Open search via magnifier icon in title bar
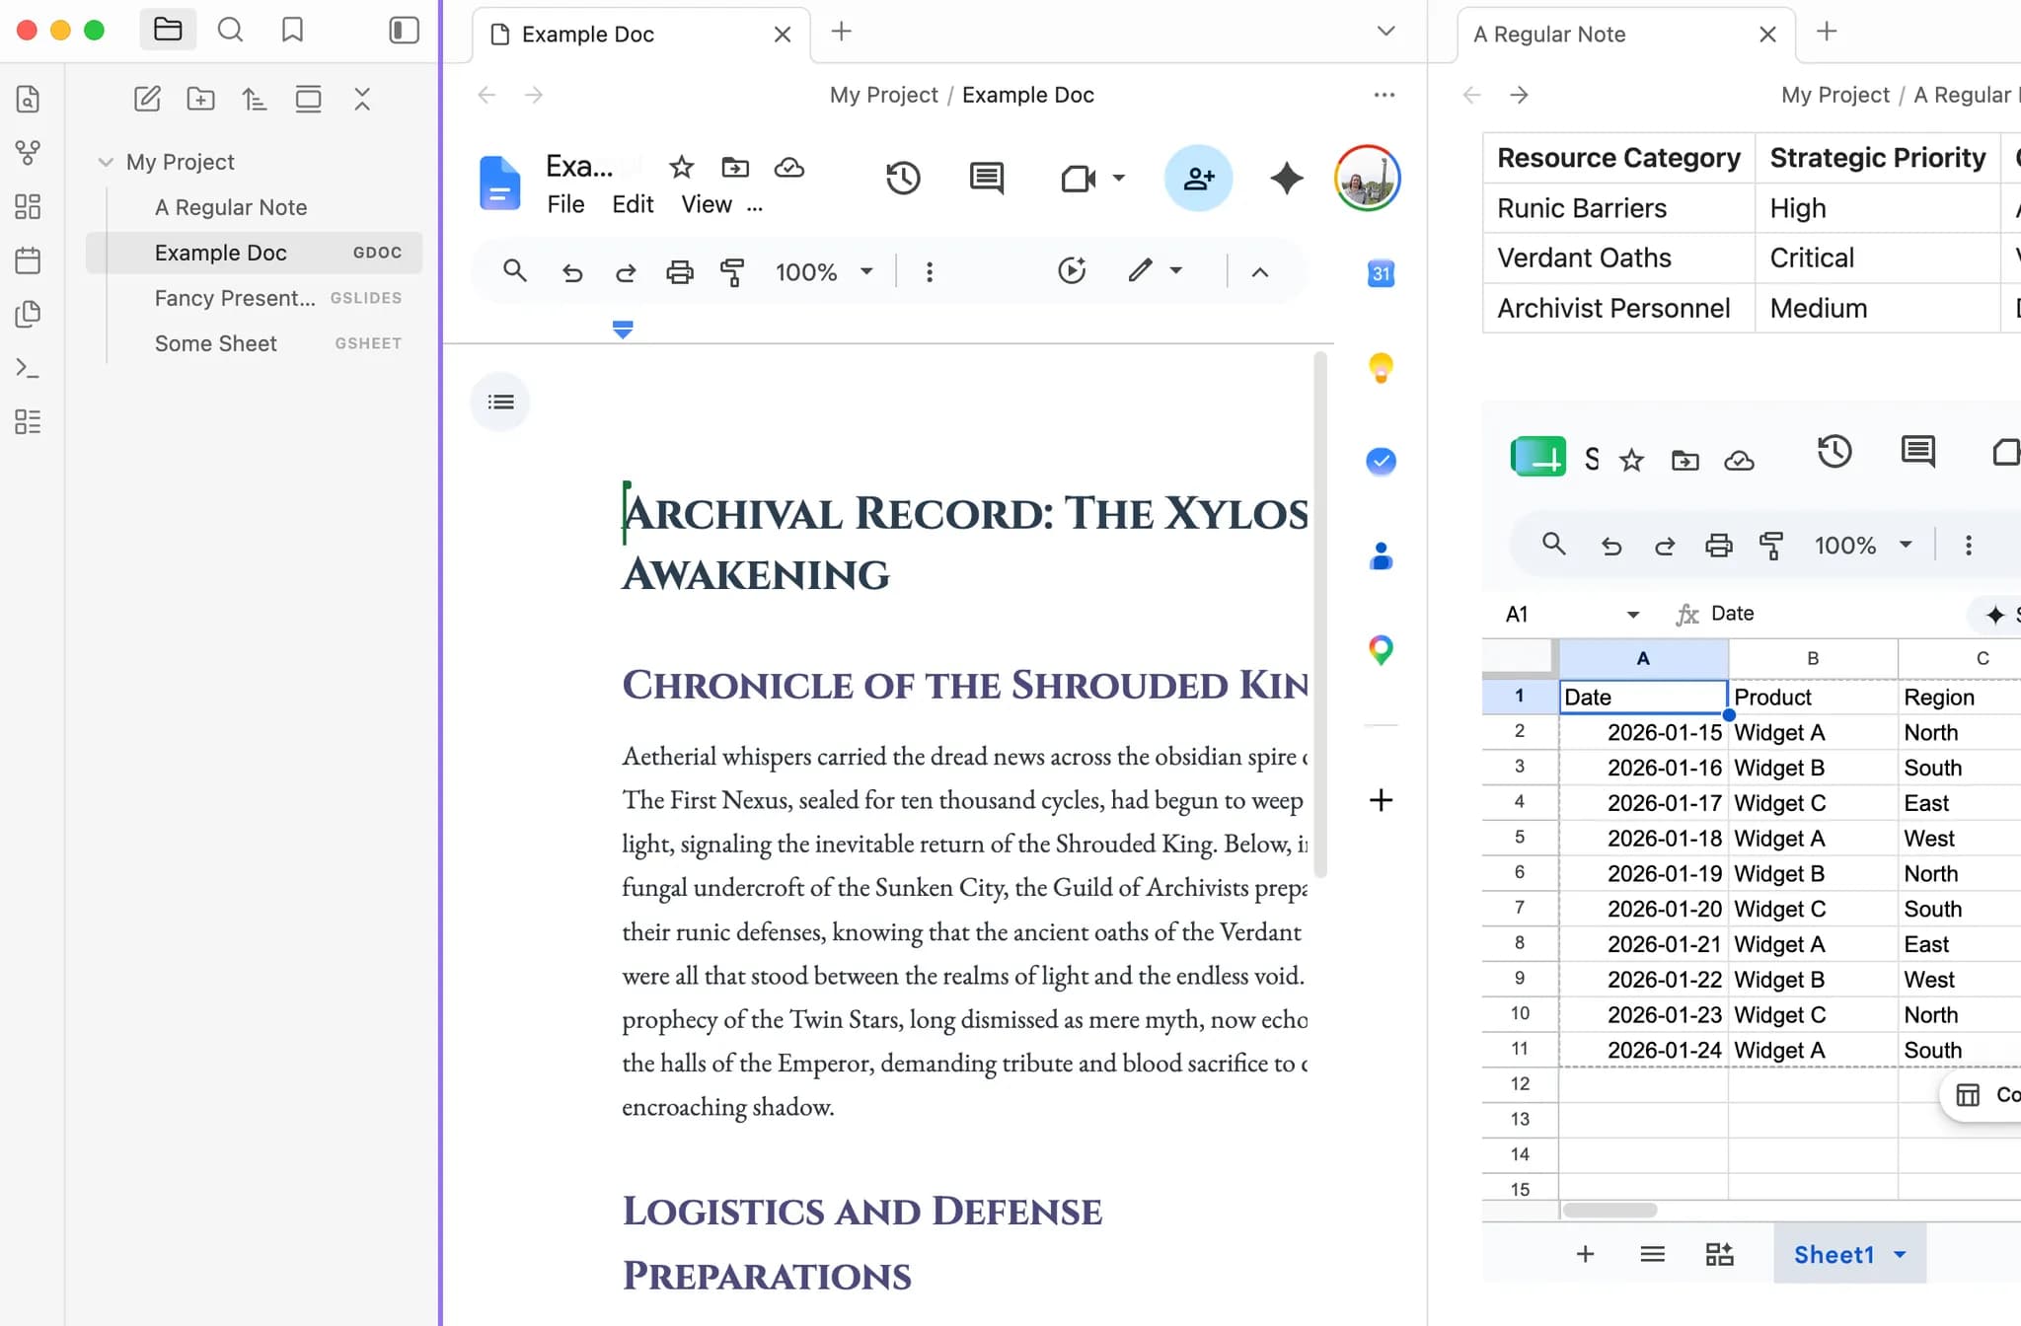Viewport: 2021px width, 1326px height. (x=230, y=30)
